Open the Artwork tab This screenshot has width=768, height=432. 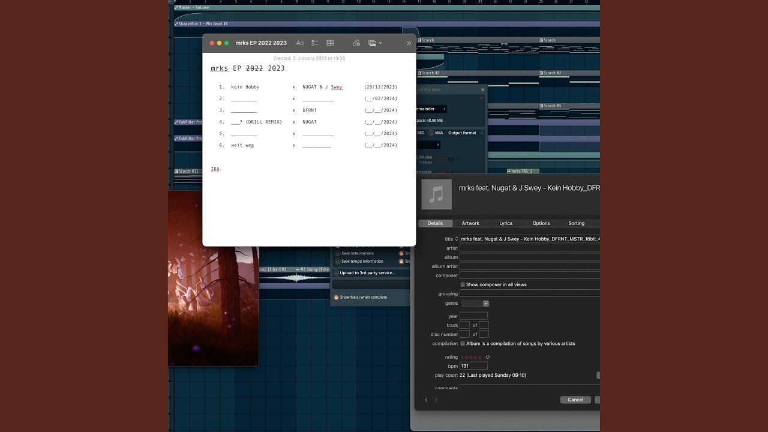(x=470, y=223)
